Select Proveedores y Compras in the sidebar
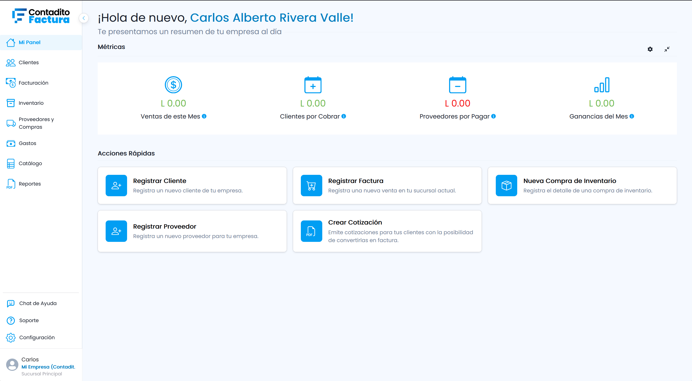Image resolution: width=692 pixels, height=381 pixels. click(x=41, y=123)
